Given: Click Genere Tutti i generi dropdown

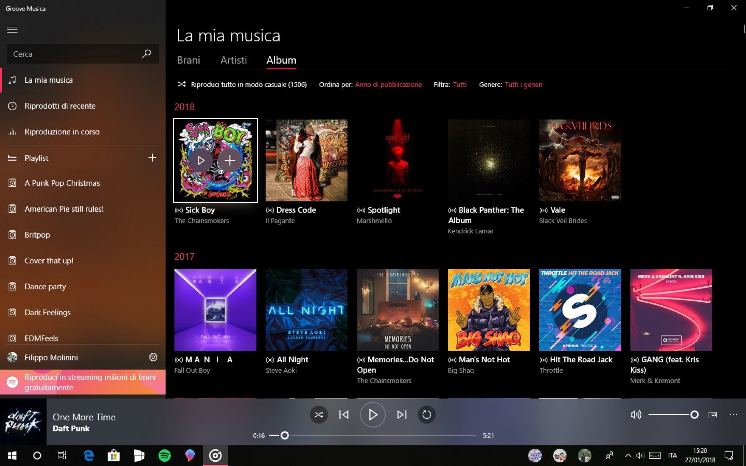Looking at the screenshot, I should 523,84.
